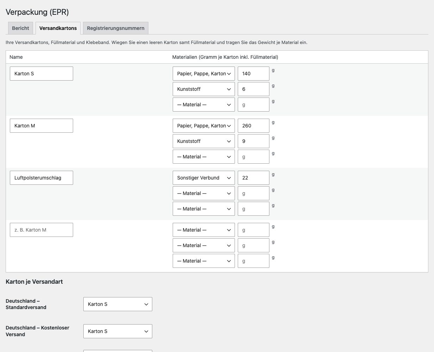Click the description sentence starting with Ihre Versandkartons

[x=157, y=42]
